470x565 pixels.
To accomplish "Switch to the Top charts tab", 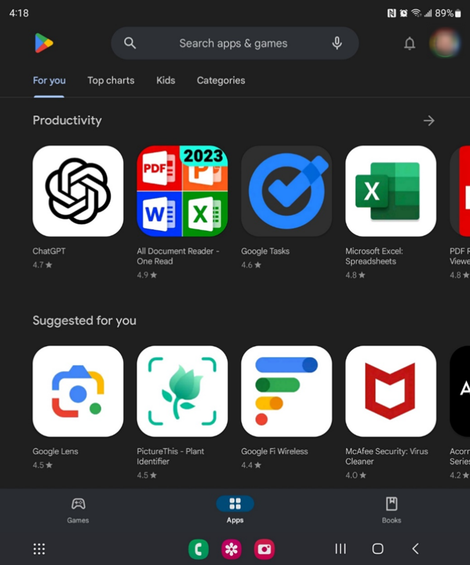I will tap(111, 80).
